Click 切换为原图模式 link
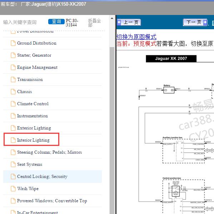 pyautogui.click(x=136, y=37)
